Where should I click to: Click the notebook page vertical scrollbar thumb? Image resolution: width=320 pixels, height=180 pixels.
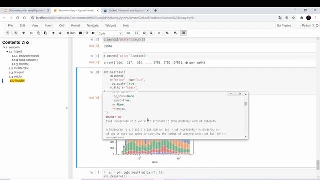click(318, 165)
